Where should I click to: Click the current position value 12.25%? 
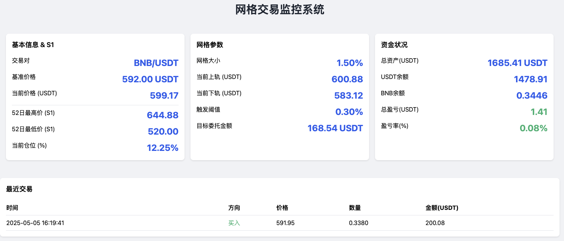click(x=163, y=148)
